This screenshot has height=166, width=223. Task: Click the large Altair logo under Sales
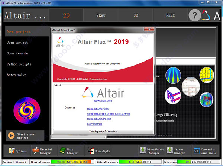[103, 93]
